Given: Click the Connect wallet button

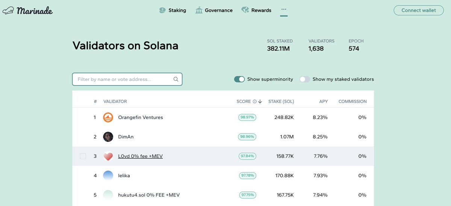Looking at the screenshot, I should 419,10.
